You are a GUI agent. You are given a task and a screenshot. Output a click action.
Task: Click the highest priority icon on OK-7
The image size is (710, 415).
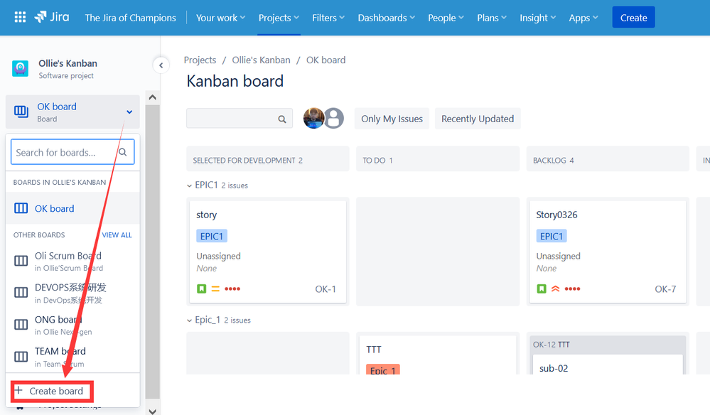556,289
